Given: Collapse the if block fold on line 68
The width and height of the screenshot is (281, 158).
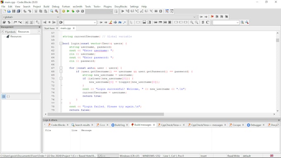Looking at the screenshot, I should tap(61, 72).
